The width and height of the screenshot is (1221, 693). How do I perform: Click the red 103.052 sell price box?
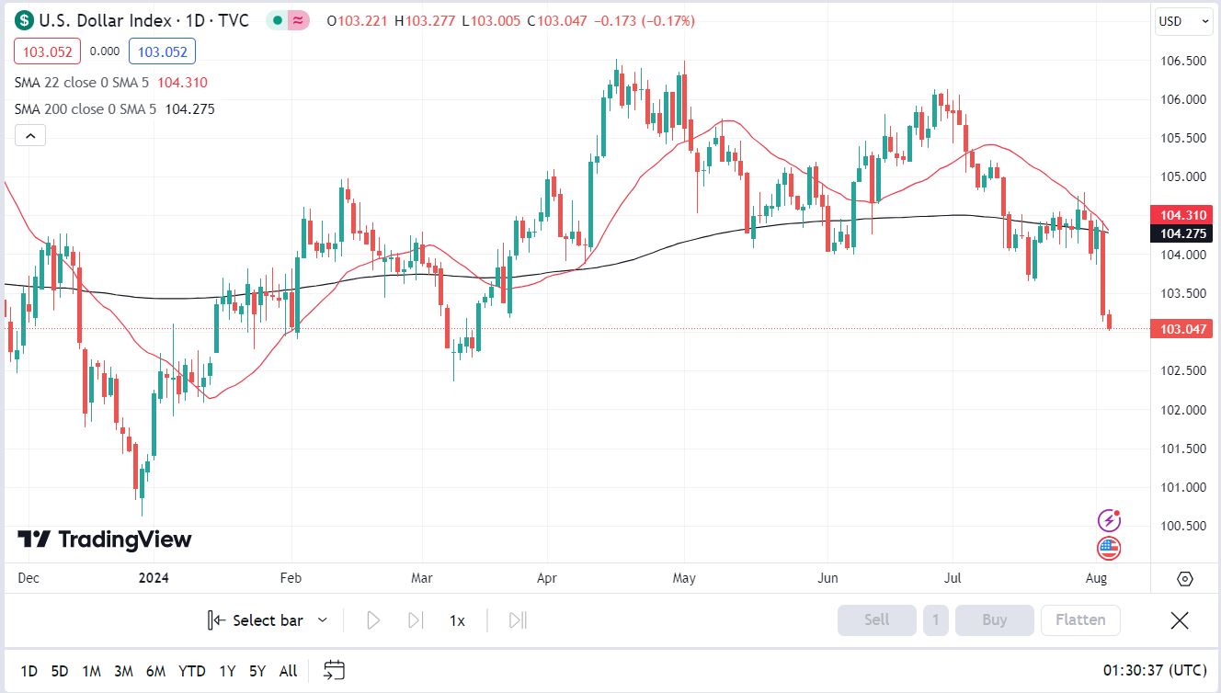pos(48,51)
